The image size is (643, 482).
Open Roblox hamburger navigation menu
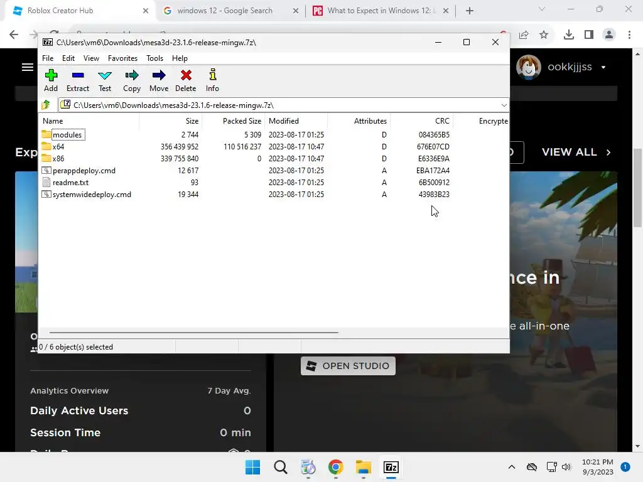pos(28,67)
